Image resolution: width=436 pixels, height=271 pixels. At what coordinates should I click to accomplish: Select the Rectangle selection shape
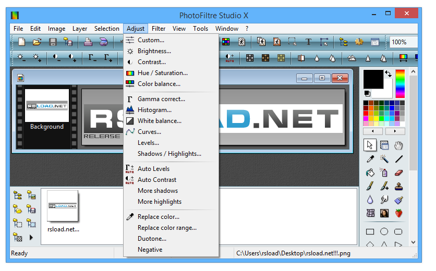370,231
